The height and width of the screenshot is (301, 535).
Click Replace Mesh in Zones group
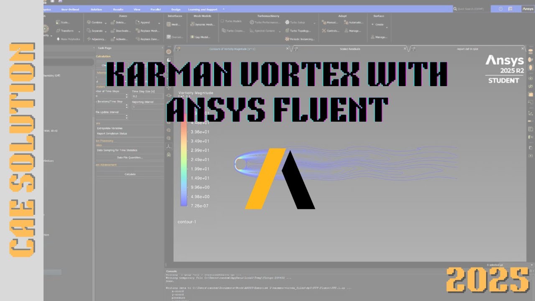(148, 31)
